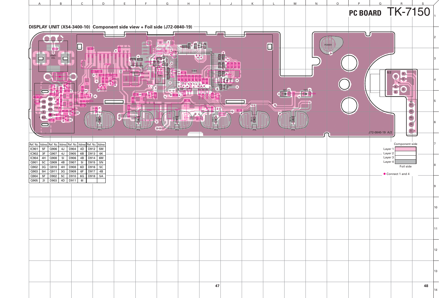Image resolution: width=439 pixels, height=298 pixels.
Task: Click the PF2 key contact pad
Action: (138, 120)
